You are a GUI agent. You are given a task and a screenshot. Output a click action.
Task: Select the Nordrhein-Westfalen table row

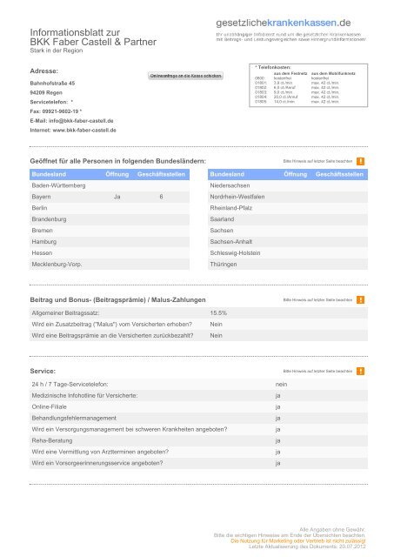pyautogui.click(x=288, y=197)
